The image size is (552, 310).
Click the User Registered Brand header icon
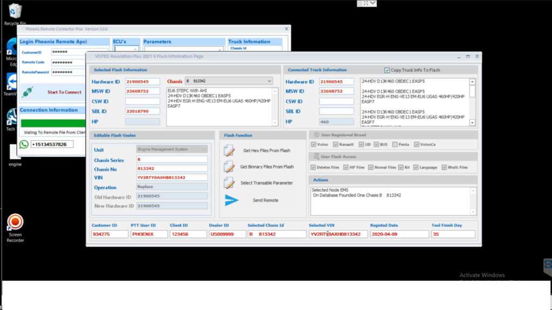(x=316, y=135)
